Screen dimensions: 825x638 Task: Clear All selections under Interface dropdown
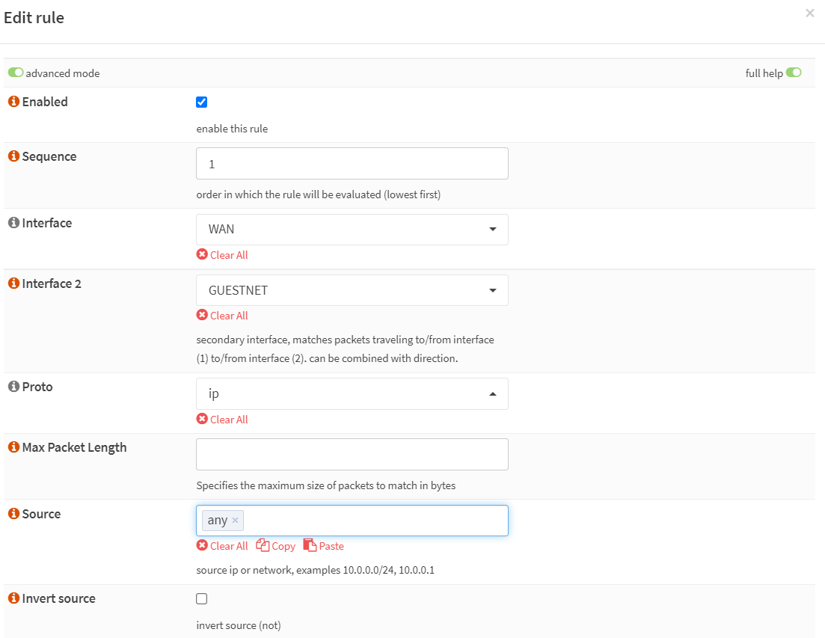click(222, 255)
